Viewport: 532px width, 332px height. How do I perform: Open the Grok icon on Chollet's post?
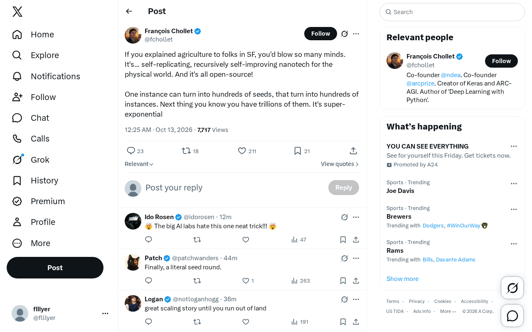pos(345,34)
